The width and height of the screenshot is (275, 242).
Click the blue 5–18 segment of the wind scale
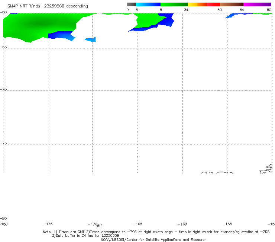(148, 4)
